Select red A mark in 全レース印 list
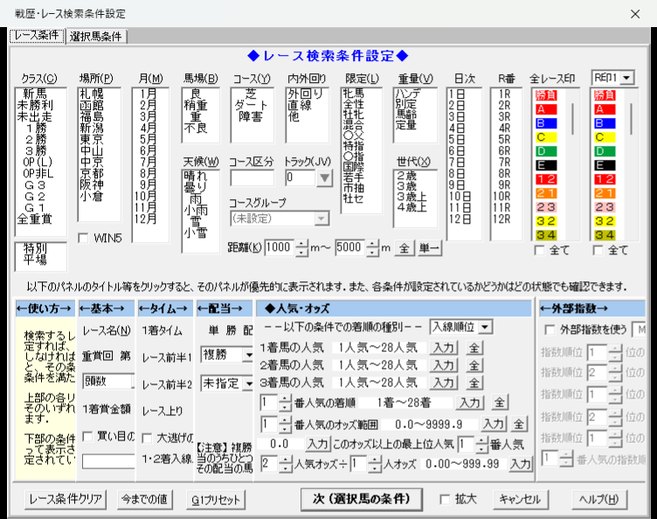Image resolution: width=657 pixels, height=519 pixels. 546,109
